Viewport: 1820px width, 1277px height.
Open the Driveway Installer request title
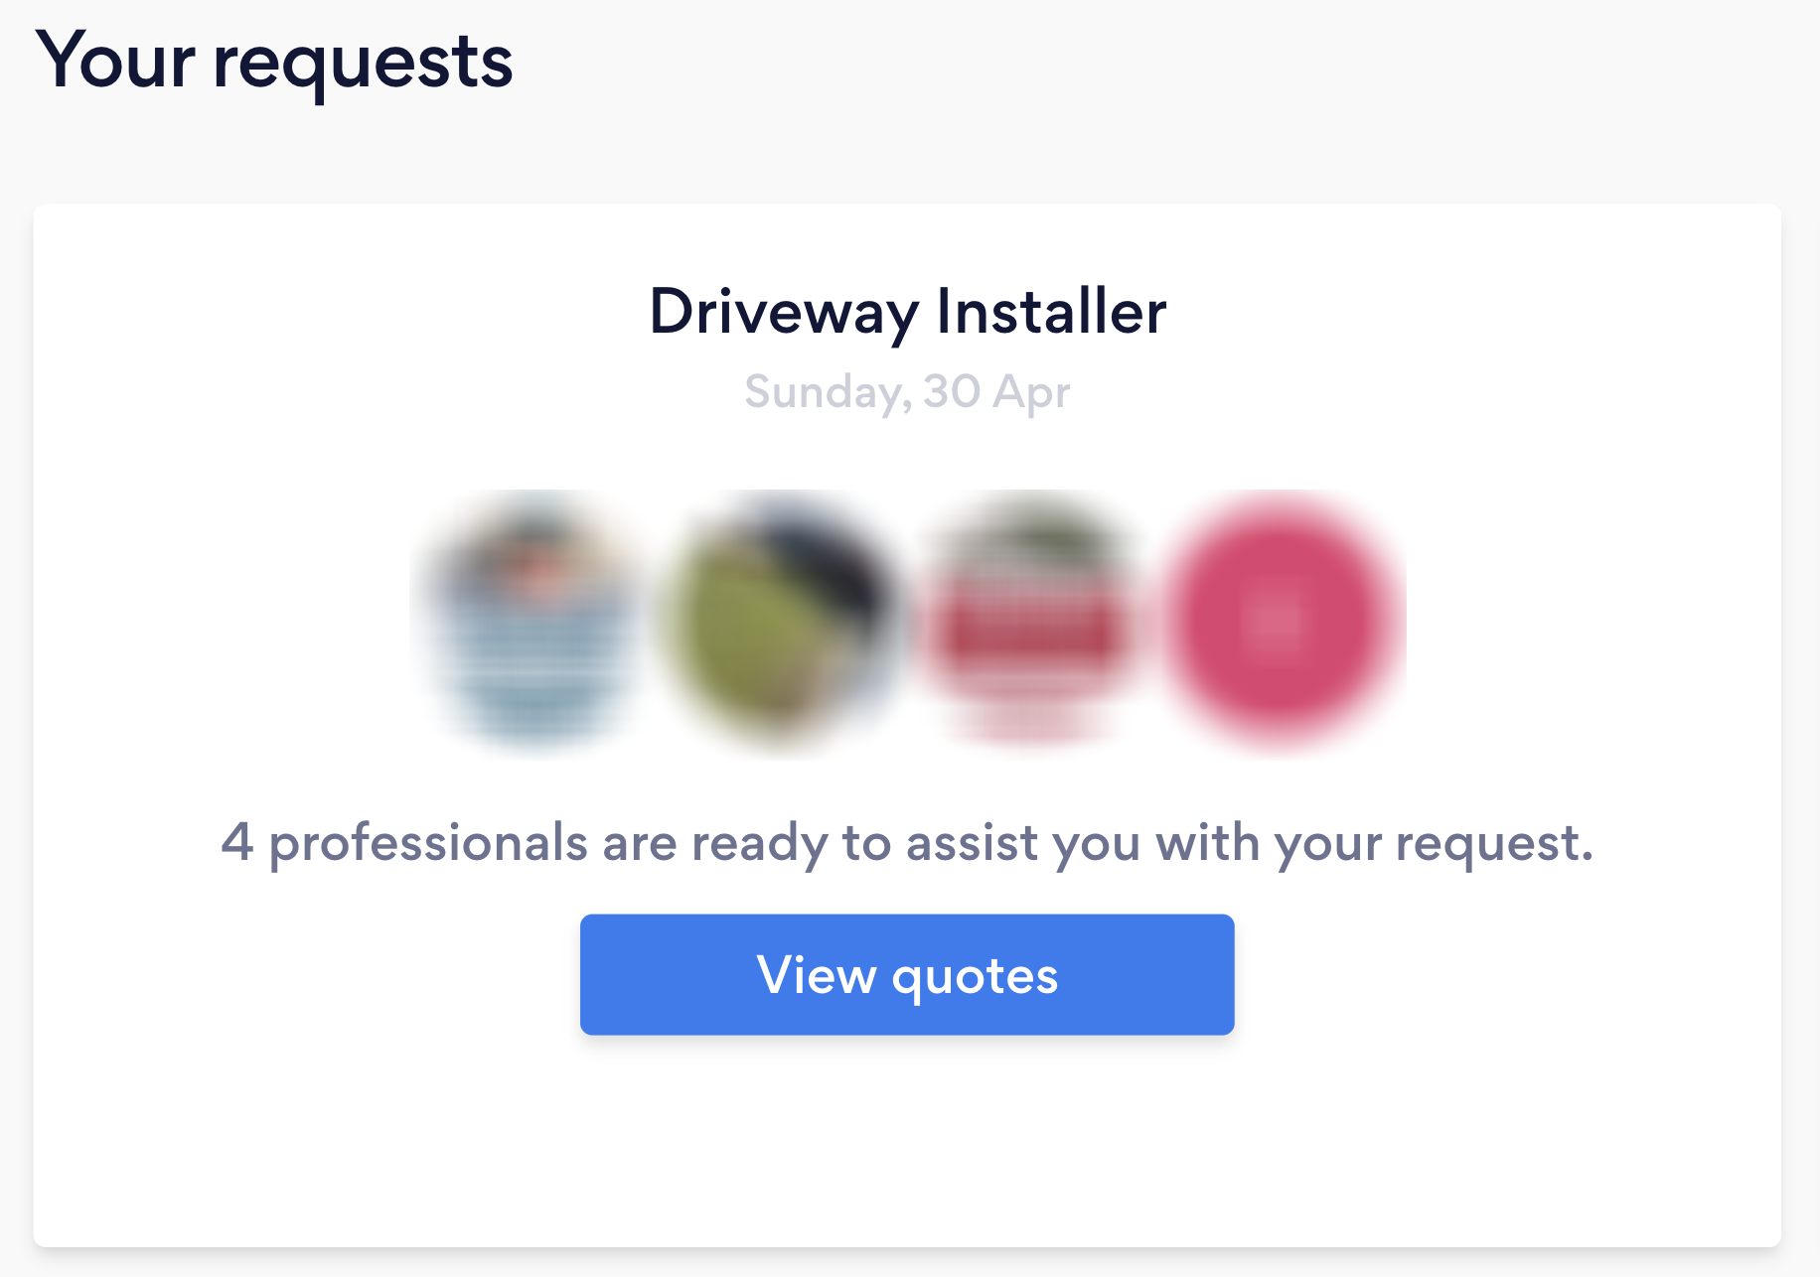[907, 312]
